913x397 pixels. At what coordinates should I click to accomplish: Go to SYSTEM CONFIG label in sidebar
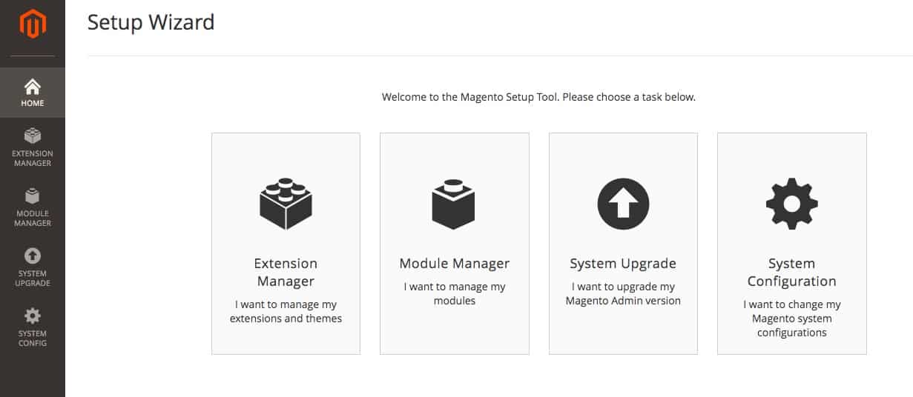33,338
